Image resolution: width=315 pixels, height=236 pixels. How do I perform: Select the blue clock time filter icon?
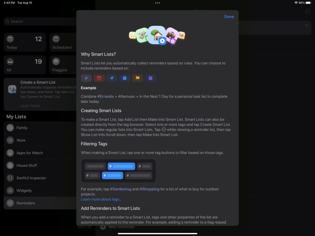[x=124, y=78]
